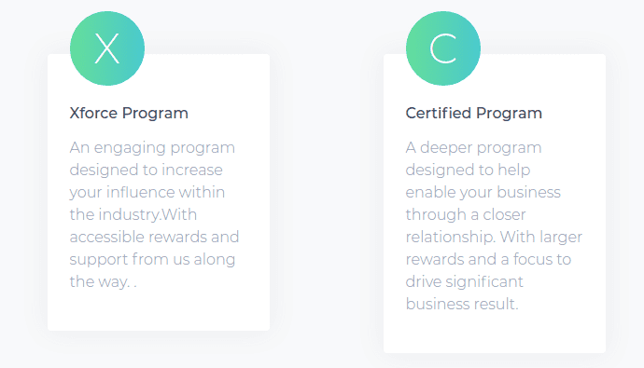Screen dimensions: 644x368
Task: Click the 'business result.' closing text line
Action: coord(462,304)
